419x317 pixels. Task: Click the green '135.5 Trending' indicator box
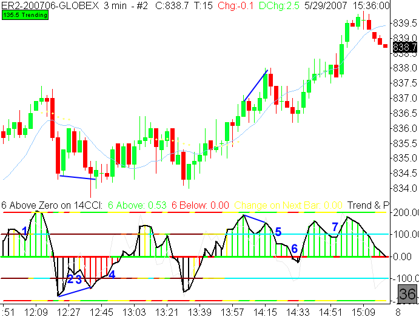[x=25, y=15]
